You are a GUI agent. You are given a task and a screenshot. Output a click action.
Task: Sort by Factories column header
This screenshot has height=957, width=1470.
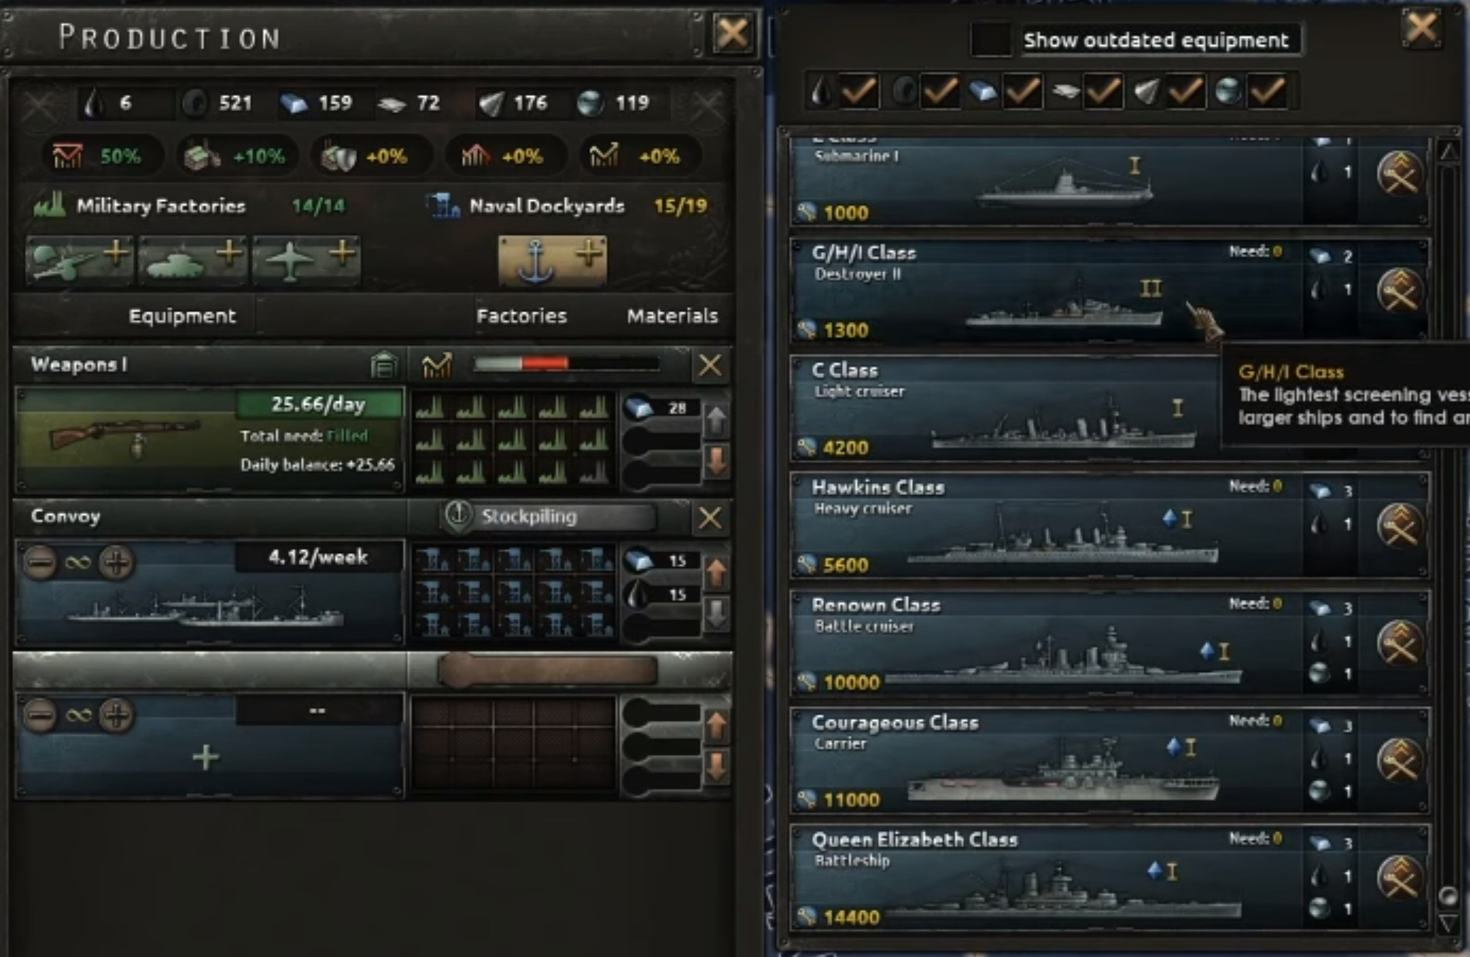click(521, 315)
